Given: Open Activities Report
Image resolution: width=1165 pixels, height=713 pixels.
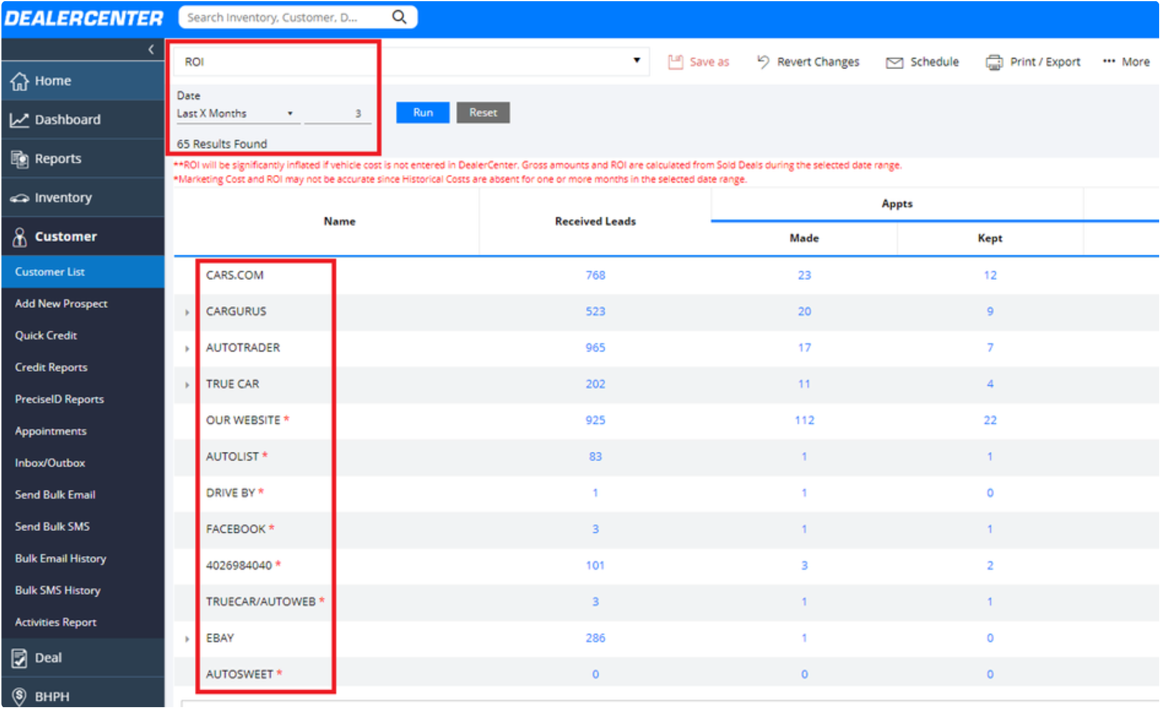Looking at the screenshot, I should (x=56, y=622).
